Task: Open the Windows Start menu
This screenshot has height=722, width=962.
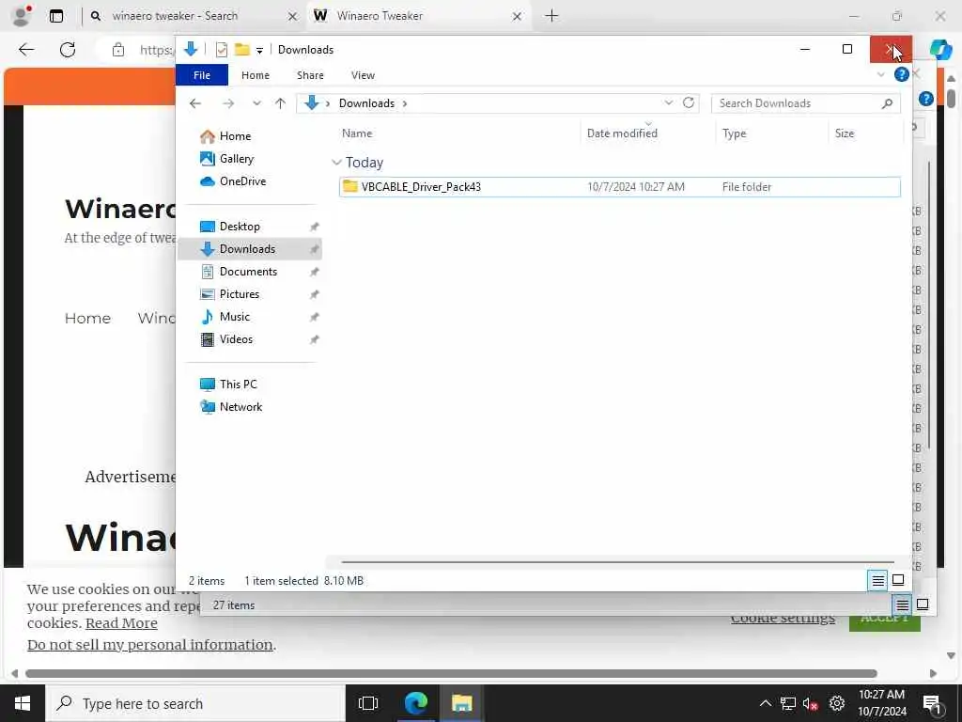Action: [23, 703]
